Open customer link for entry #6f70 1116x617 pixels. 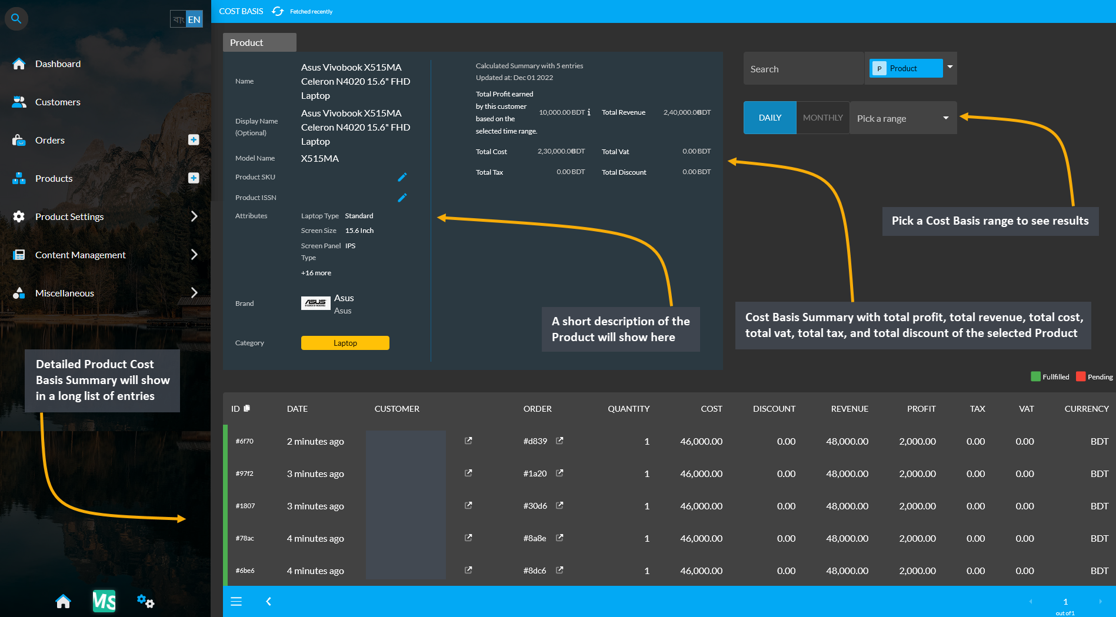(x=468, y=441)
